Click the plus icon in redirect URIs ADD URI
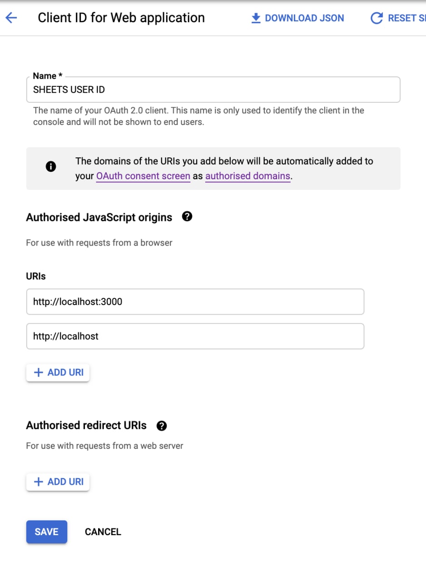The height and width of the screenshot is (582, 426). point(39,482)
